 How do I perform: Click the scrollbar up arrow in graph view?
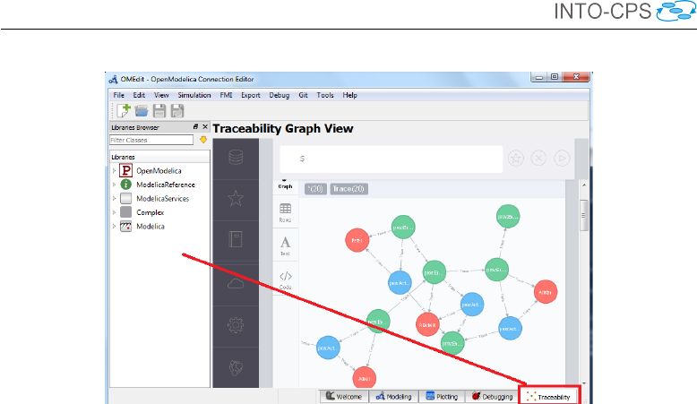[x=583, y=185]
